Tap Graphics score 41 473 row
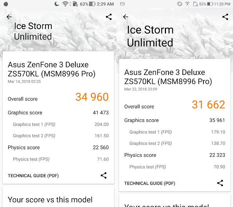The image size is (233, 207). pos(58,113)
